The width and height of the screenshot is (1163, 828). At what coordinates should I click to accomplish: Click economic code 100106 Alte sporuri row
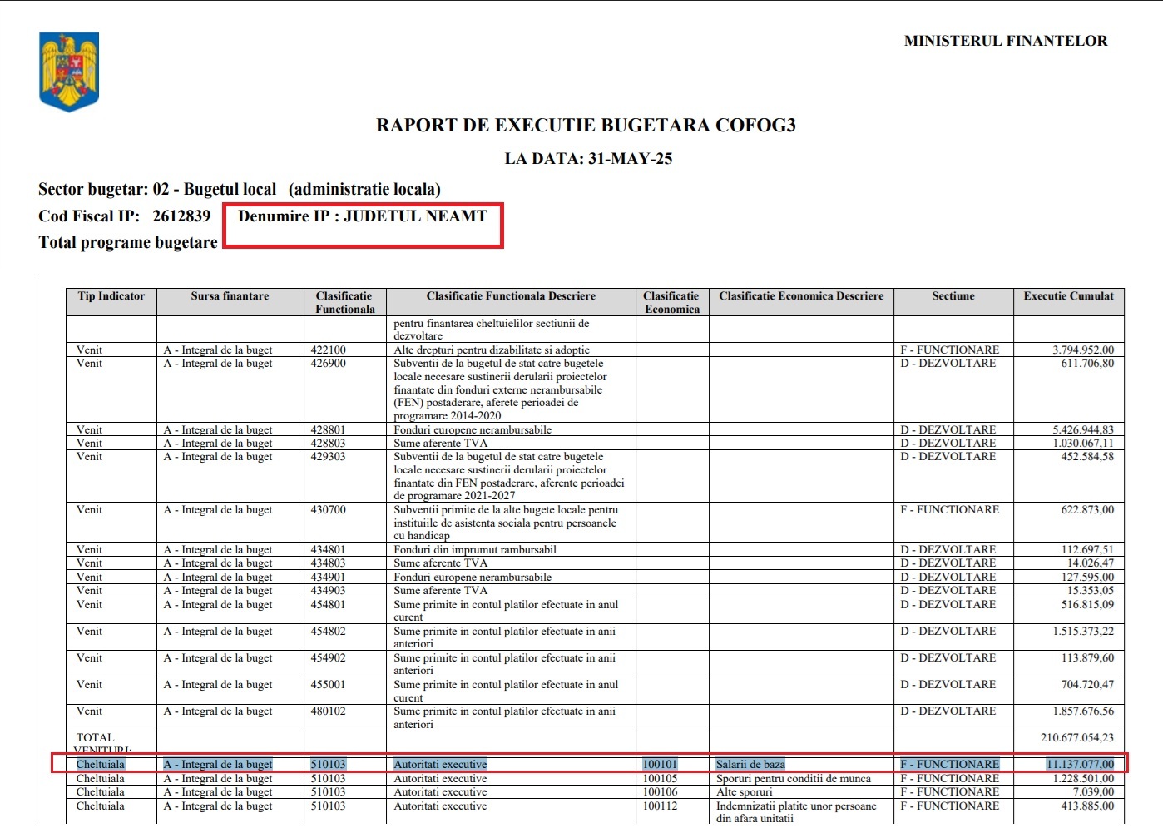tap(661, 792)
